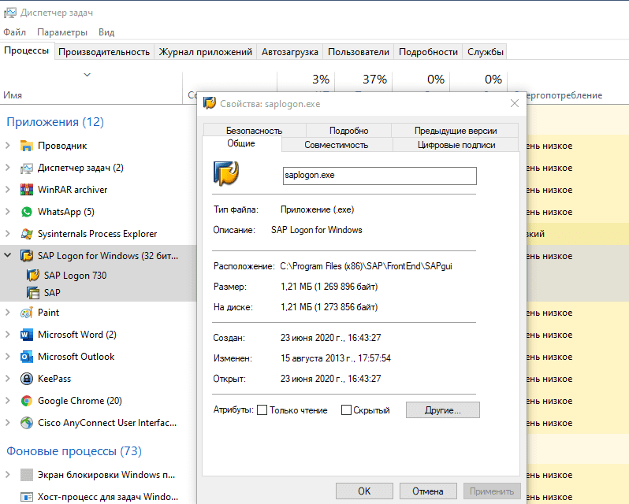Expand the Google Chrome (20) row
Screen dimensions: 629x504
[x=8, y=401]
